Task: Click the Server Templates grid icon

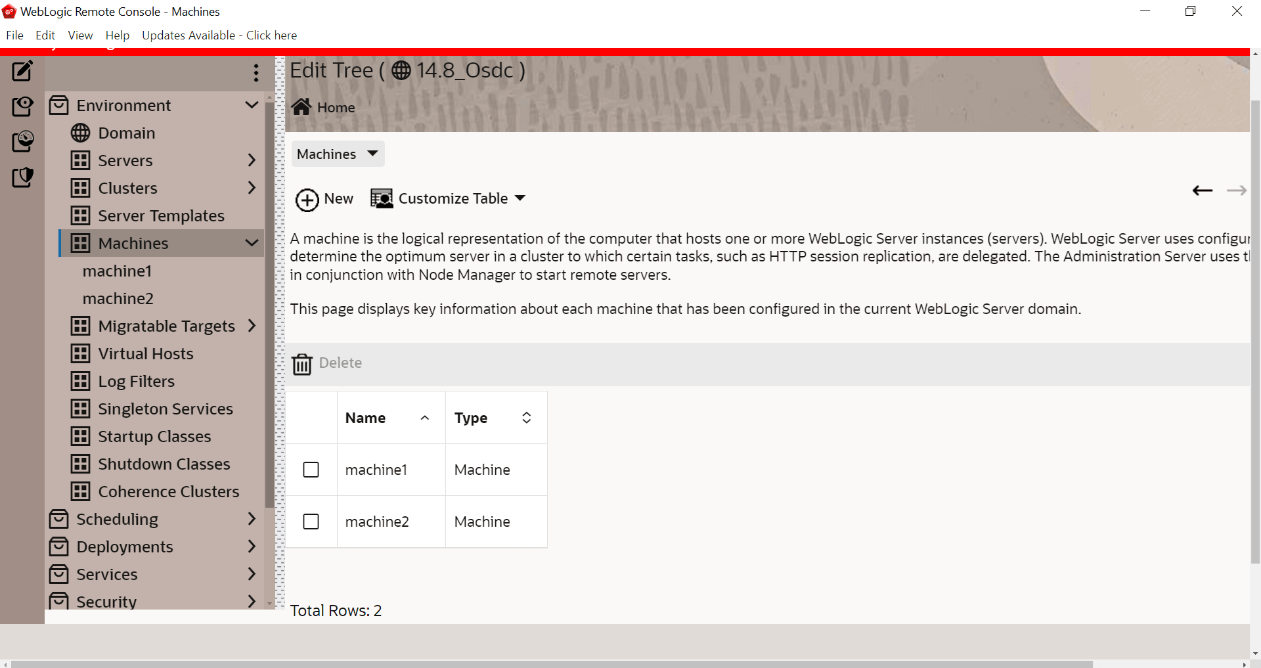Action: point(80,215)
